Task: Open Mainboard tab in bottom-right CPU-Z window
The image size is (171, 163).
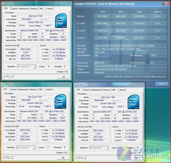Action: 96,90
